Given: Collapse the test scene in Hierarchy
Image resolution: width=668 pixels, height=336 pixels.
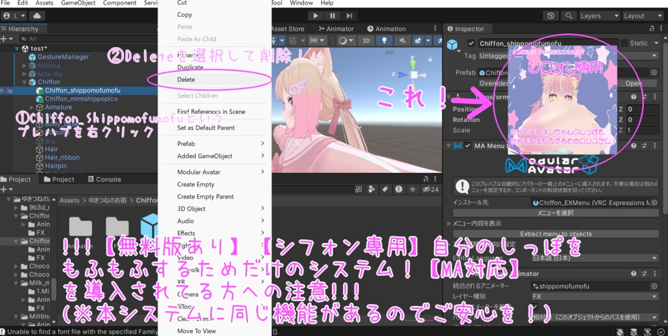Looking at the screenshot, I should coord(18,48).
